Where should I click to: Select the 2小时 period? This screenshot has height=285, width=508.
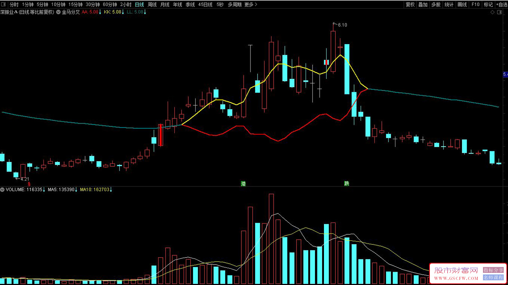[126, 5]
